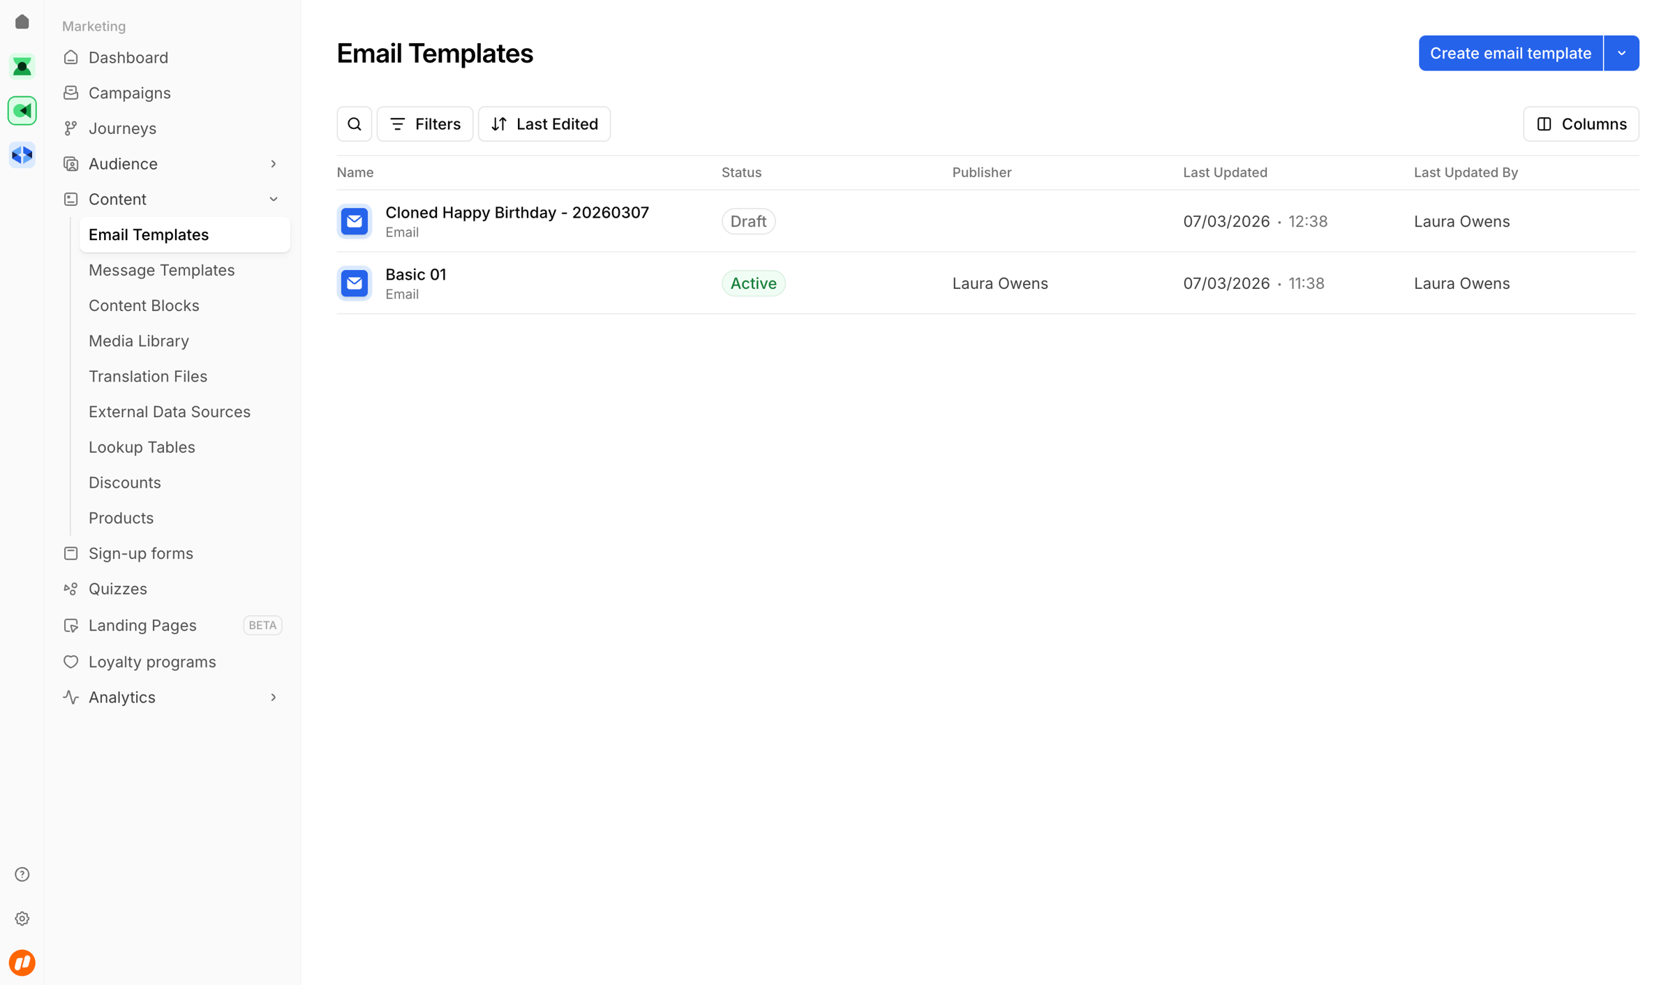This screenshot has width=1675, height=985.
Task: Open the Basic 01 template
Action: click(x=416, y=275)
